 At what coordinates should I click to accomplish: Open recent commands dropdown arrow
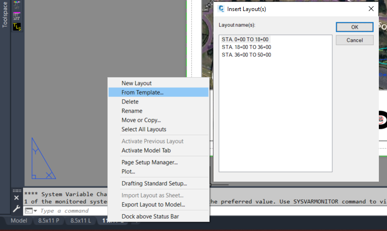pyautogui.click(x=35, y=211)
